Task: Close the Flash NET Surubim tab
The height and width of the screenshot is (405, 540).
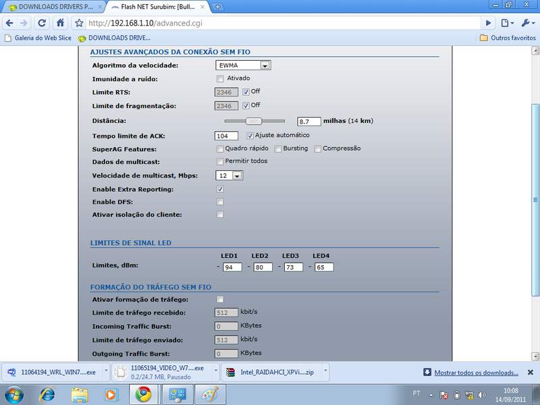Action: tap(202, 7)
